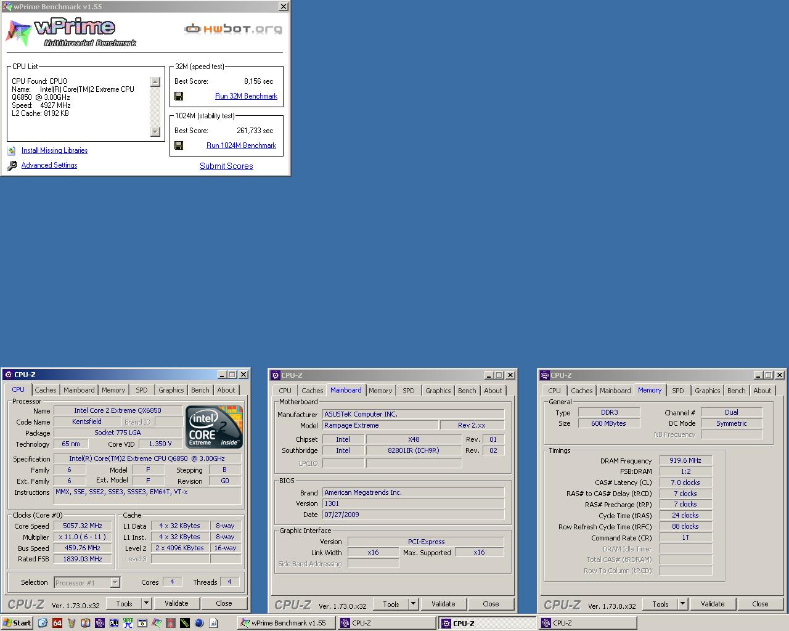This screenshot has width=789, height=631.
Task: Activate the last CPU-Z taskbar button
Action: pos(587,623)
